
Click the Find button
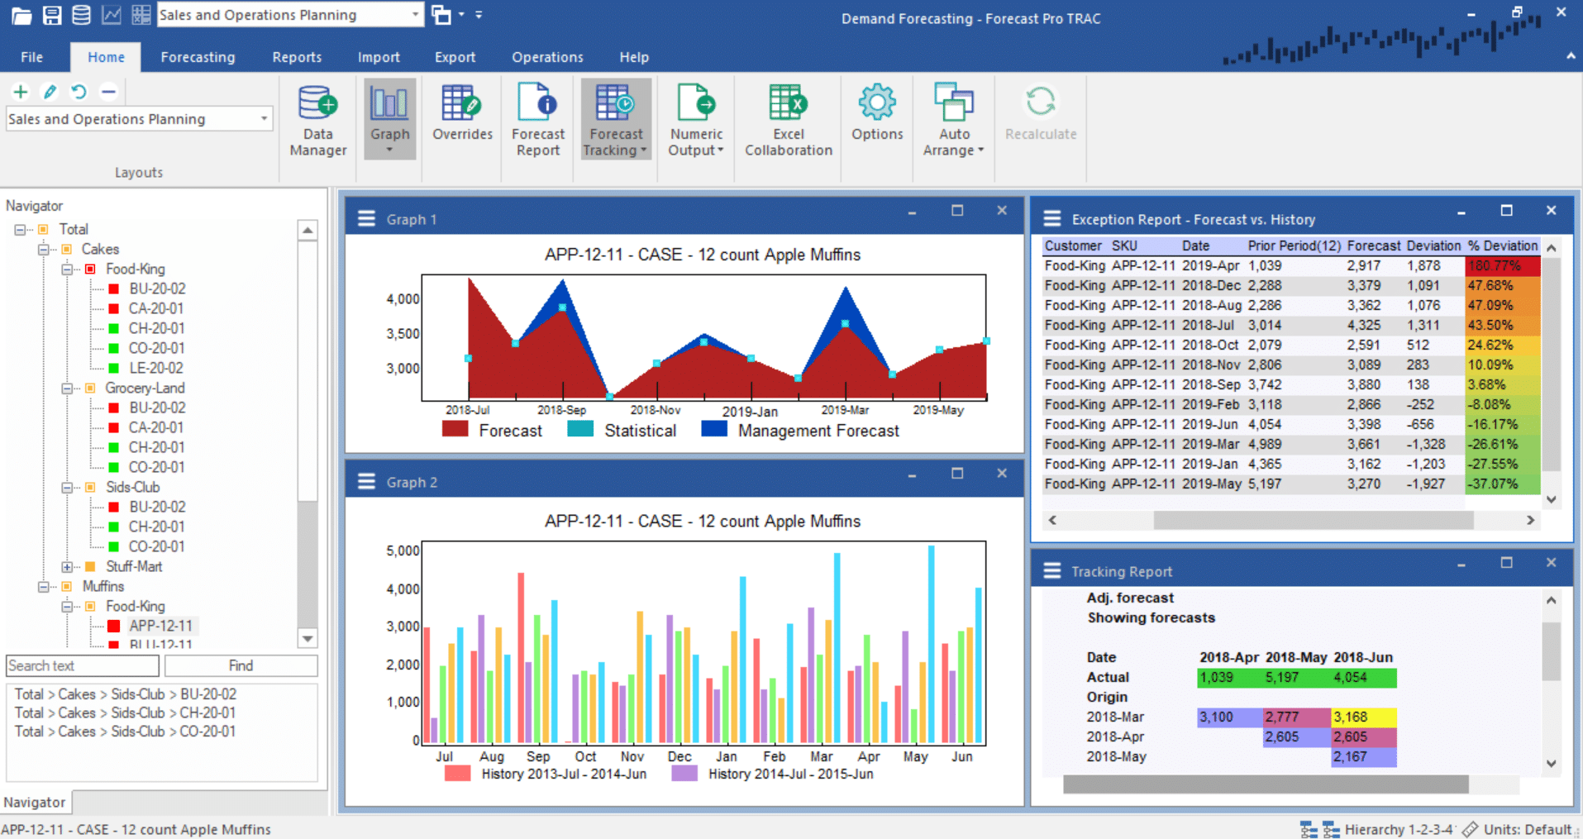point(240,665)
